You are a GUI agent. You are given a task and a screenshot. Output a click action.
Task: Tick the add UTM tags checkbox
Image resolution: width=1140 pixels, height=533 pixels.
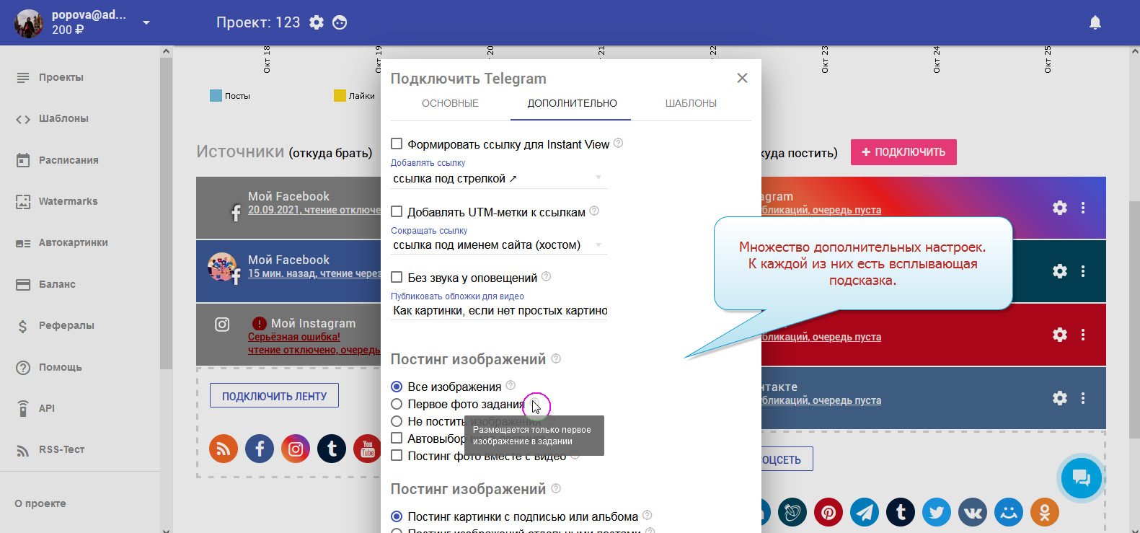(x=397, y=212)
